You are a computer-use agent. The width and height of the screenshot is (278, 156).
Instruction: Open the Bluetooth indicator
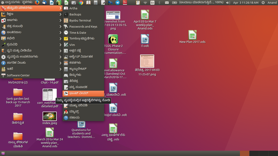[159, 3]
